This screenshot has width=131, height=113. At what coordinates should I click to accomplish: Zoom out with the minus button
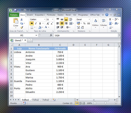pyautogui.click(x=95, y=103)
